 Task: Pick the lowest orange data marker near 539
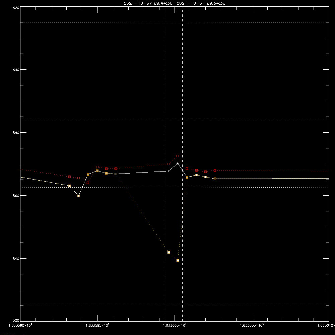178,260
